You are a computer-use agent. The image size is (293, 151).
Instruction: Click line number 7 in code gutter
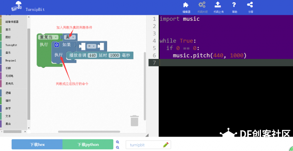[x=154, y=62]
